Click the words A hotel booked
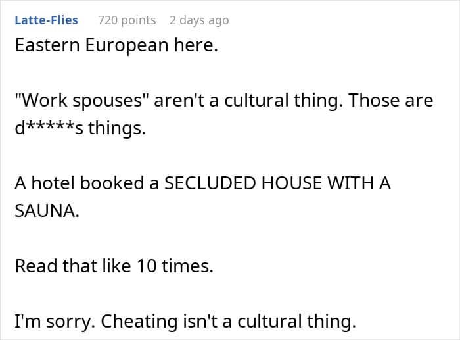This screenshot has height=340, width=460. pyautogui.click(x=80, y=183)
